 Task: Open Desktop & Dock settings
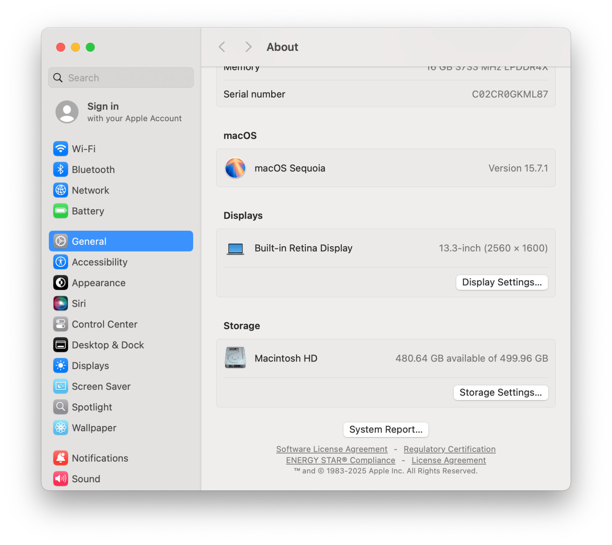tap(121, 345)
